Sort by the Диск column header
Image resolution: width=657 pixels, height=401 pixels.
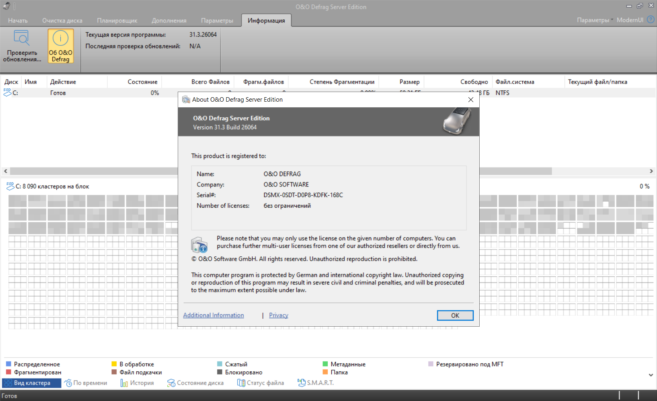coord(11,82)
